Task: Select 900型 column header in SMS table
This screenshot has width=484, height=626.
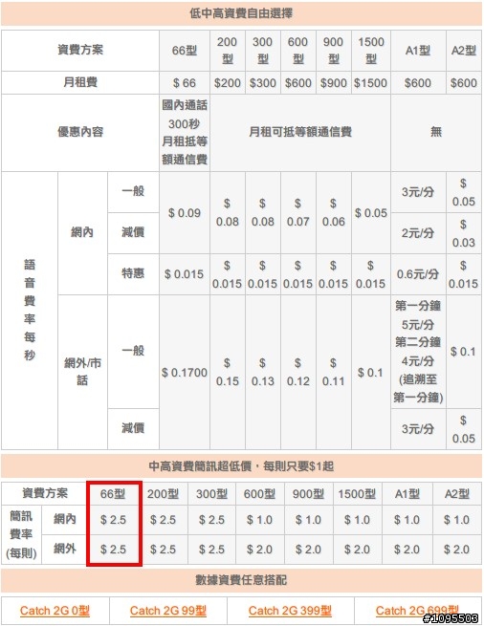Action: (308, 494)
